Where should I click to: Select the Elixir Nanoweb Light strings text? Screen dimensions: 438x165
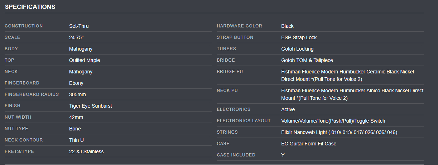340,132
